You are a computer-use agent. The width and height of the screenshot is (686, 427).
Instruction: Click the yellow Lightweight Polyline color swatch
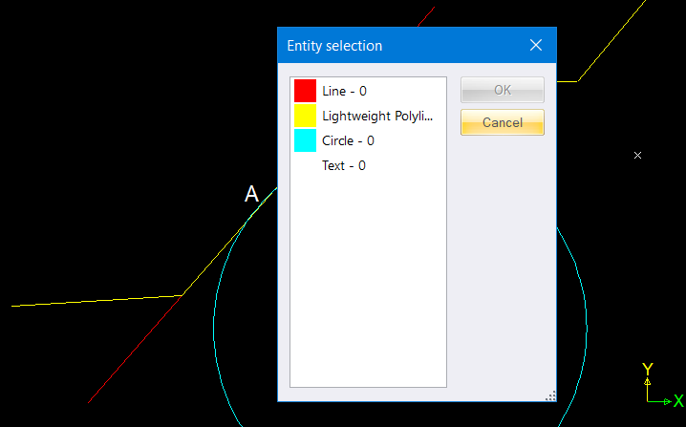305,116
